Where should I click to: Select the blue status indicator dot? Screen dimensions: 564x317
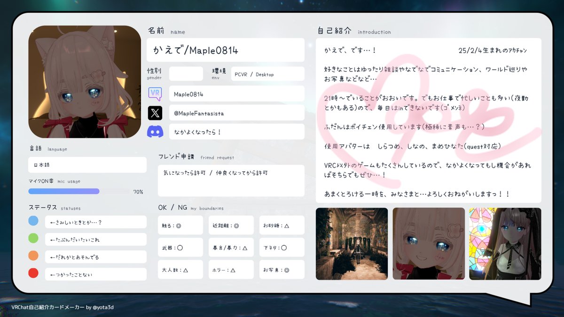[33, 221]
